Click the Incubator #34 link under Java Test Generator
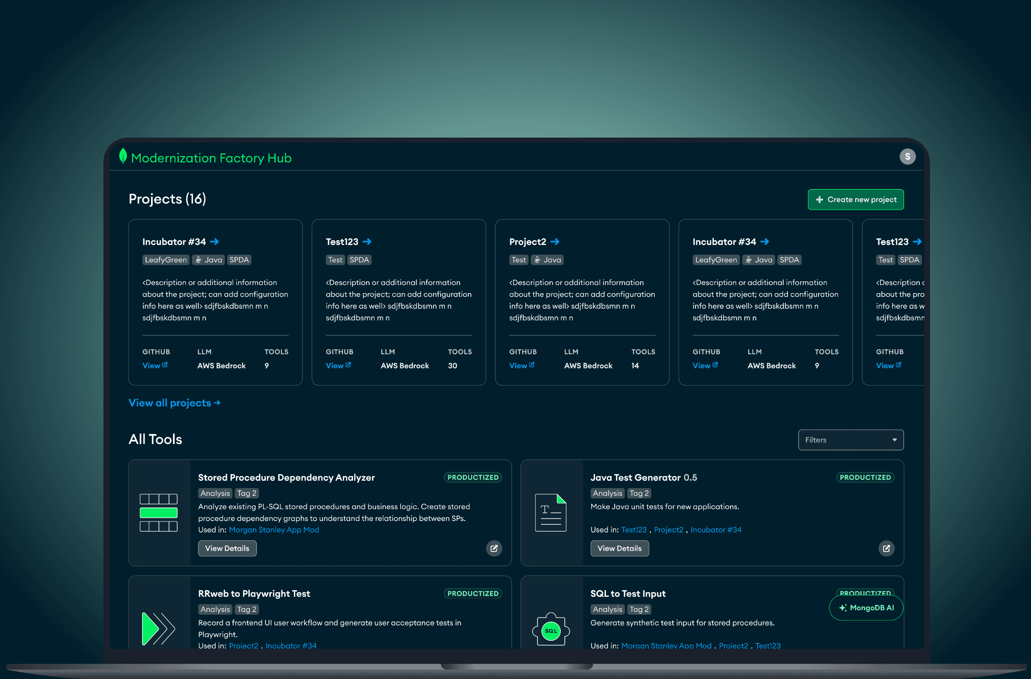Image resolution: width=1031 pixels, height=679 pixels. point(716,530)
